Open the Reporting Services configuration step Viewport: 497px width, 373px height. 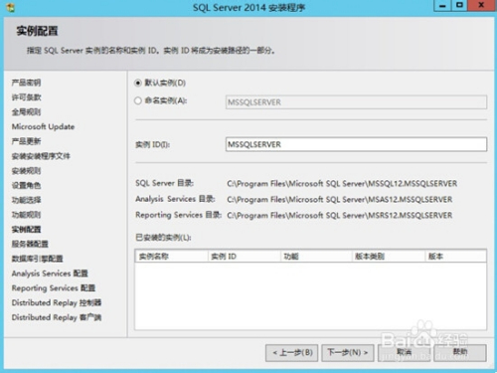(x=54, y=288)
